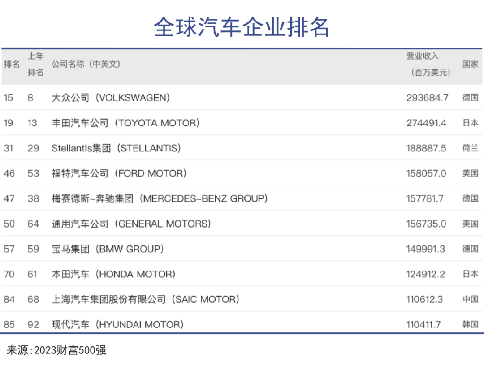This screenshot has width=484, height=366.
Task: Click the 福特汽车公司 (FORD MOTOR) name
Action: click(119, 173)
